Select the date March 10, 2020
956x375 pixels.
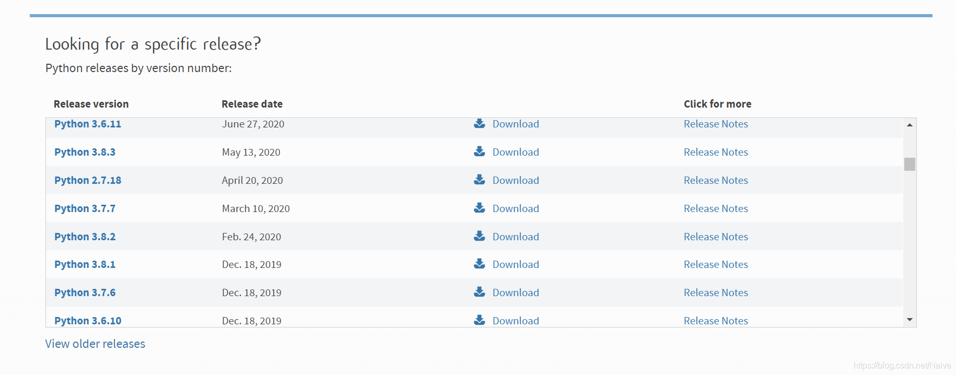255,208
